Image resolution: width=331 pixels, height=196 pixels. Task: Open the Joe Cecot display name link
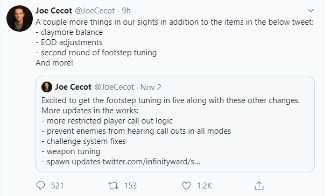54,11
